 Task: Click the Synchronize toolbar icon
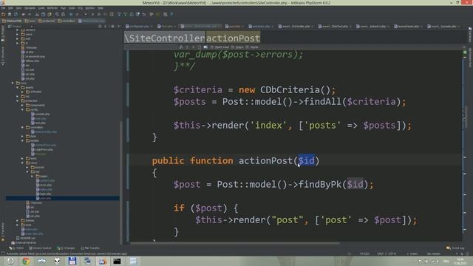coord(16,14)
